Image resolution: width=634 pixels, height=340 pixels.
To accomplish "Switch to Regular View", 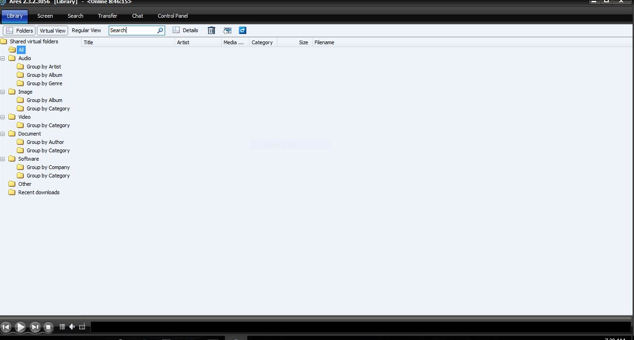I will (x=86, y=30).
